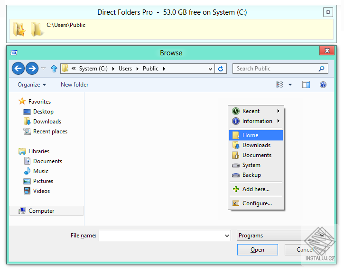Go back with the blue left arrow
The image size is (344, 271).
18,69
